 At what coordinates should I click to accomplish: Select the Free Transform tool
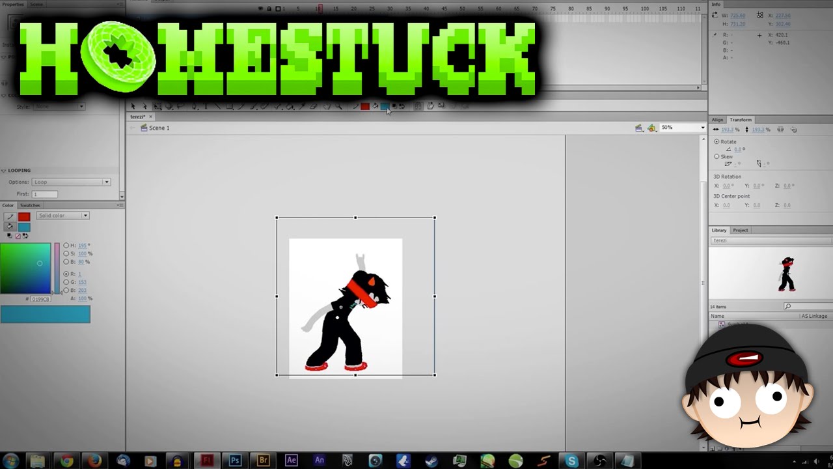(157, 106)
